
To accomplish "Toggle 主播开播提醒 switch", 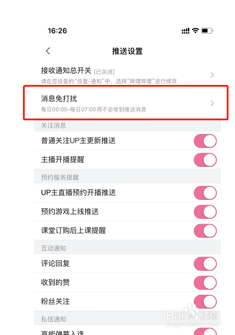I will [205, 160].
